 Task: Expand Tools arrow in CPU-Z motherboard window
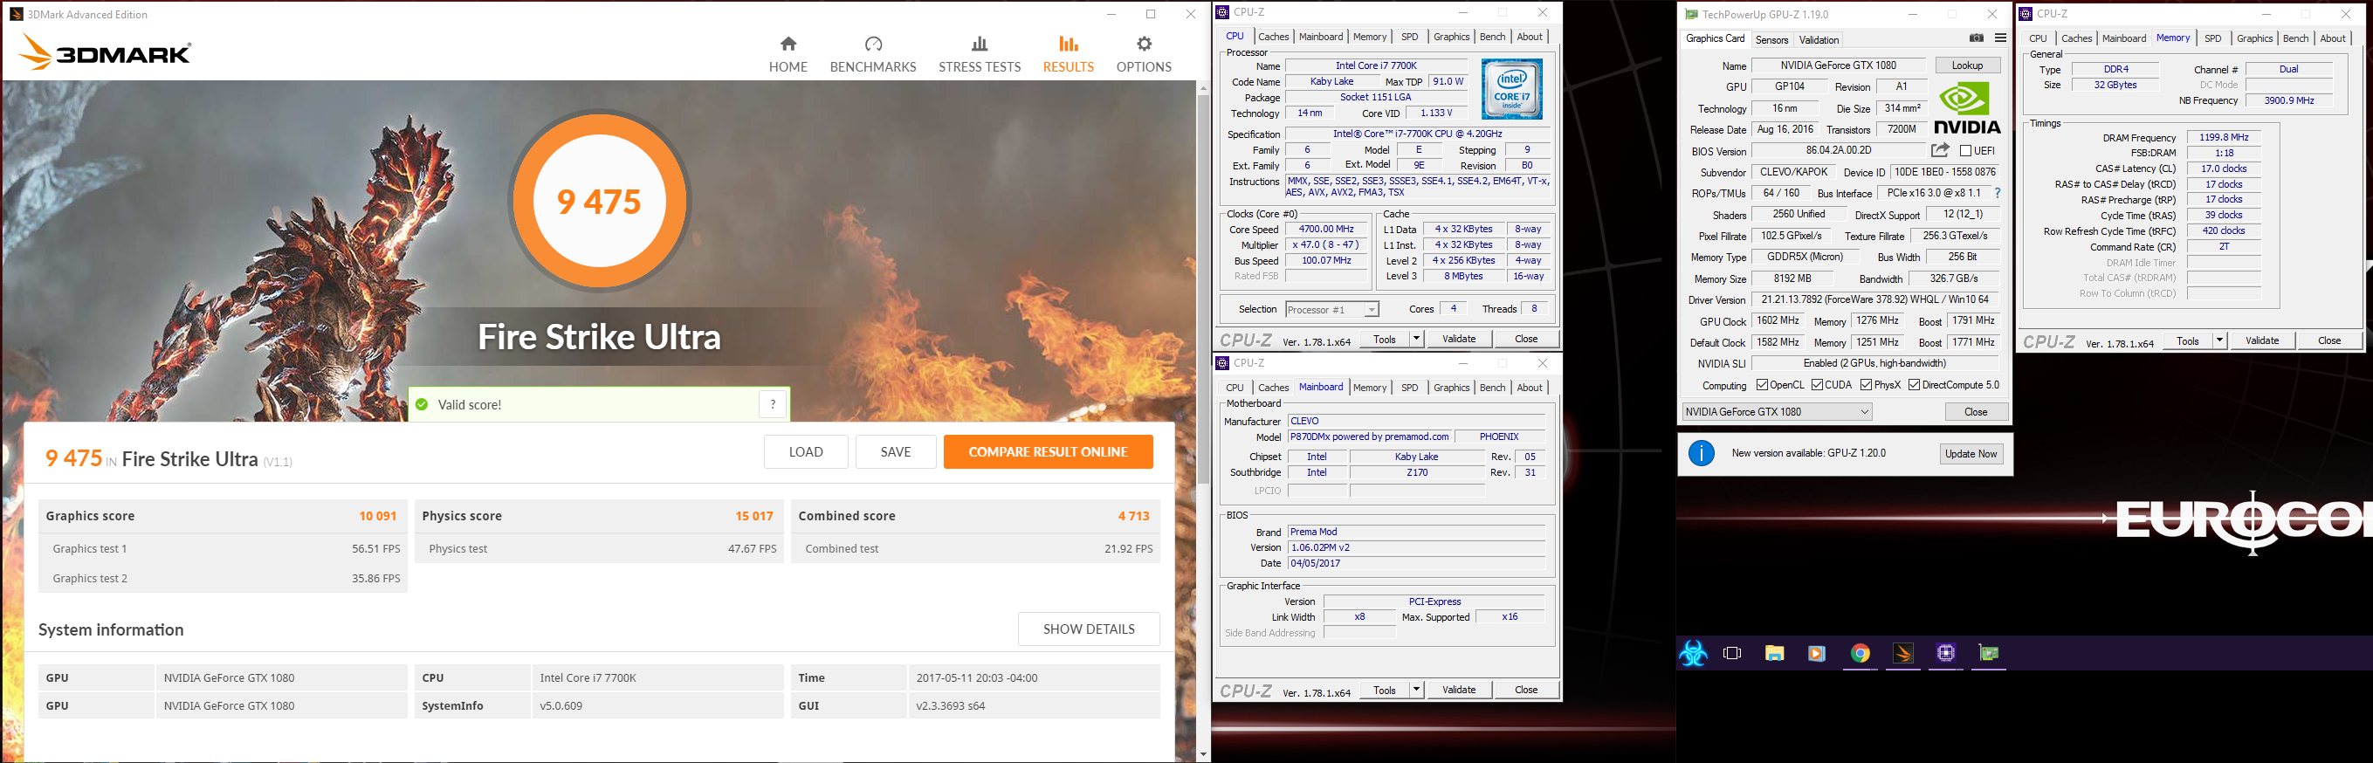coord(1416,691)
